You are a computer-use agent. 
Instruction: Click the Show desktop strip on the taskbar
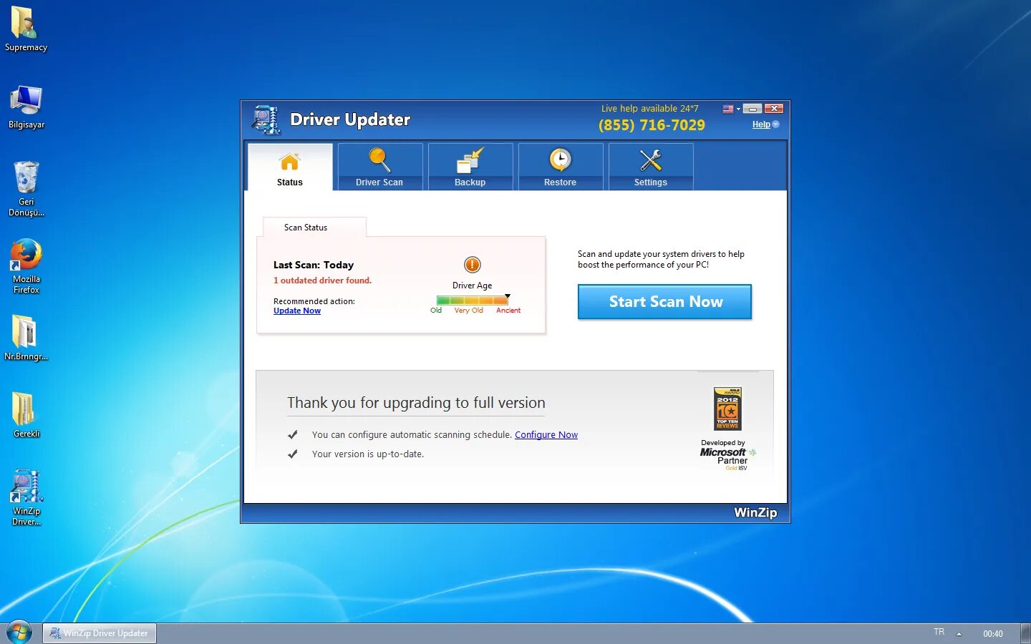(1025, 633)
